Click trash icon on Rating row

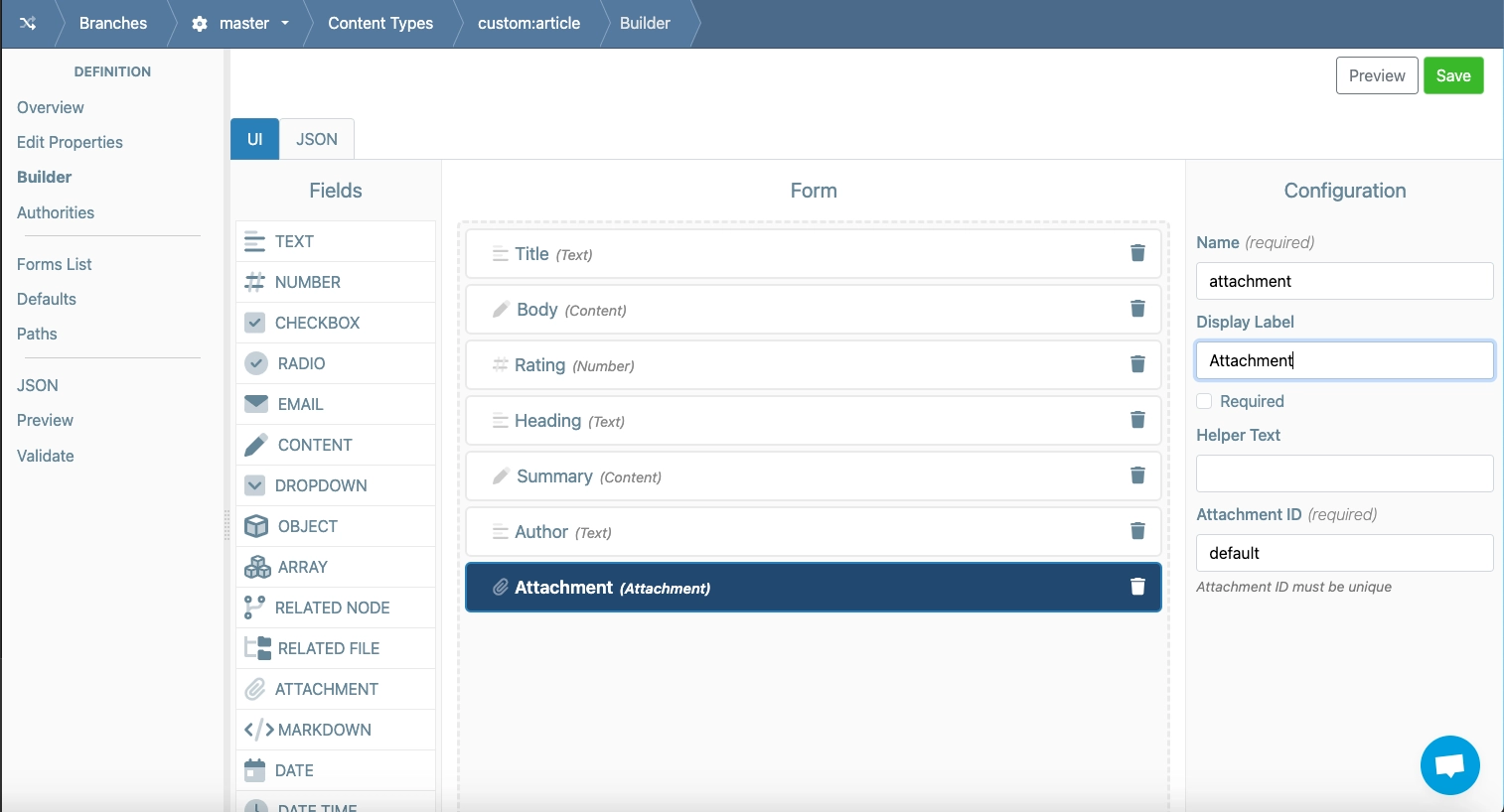pos(1137,364)
